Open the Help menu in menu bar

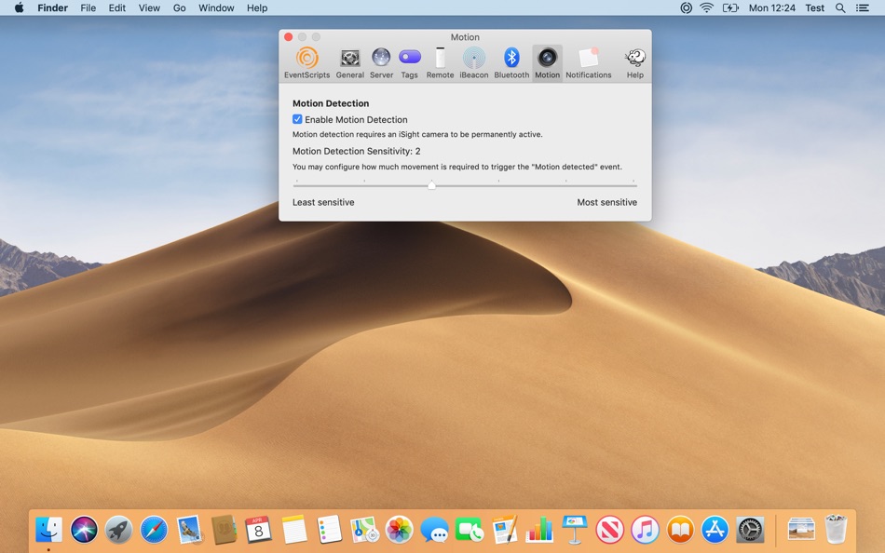[257, 7]
